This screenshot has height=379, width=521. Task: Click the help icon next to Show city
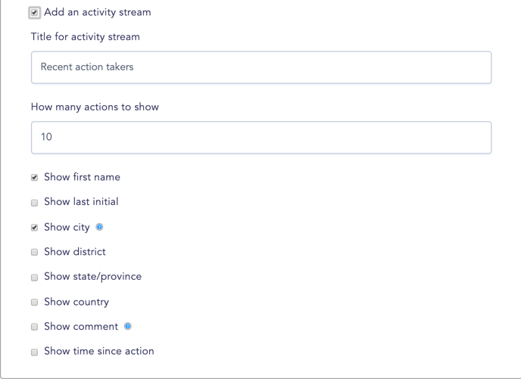click(x=99, y=227)
